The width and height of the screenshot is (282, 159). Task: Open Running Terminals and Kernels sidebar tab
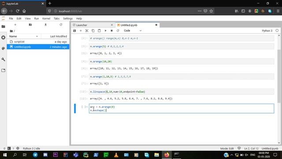point(3,38)
